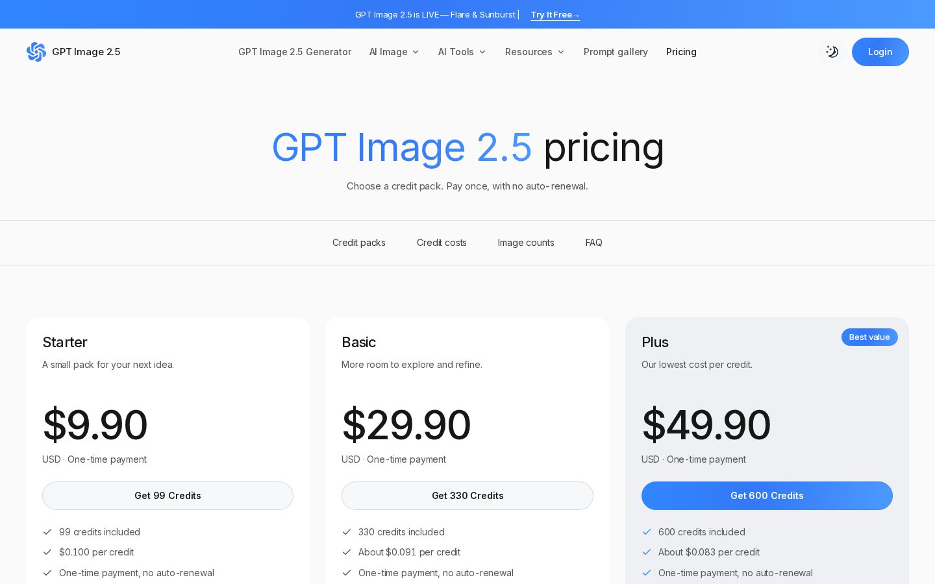Click the GPT Image 2.5 brand name text
Image resolution: width=935 pixels, height=584 pixels.
[x=86, y=52]
